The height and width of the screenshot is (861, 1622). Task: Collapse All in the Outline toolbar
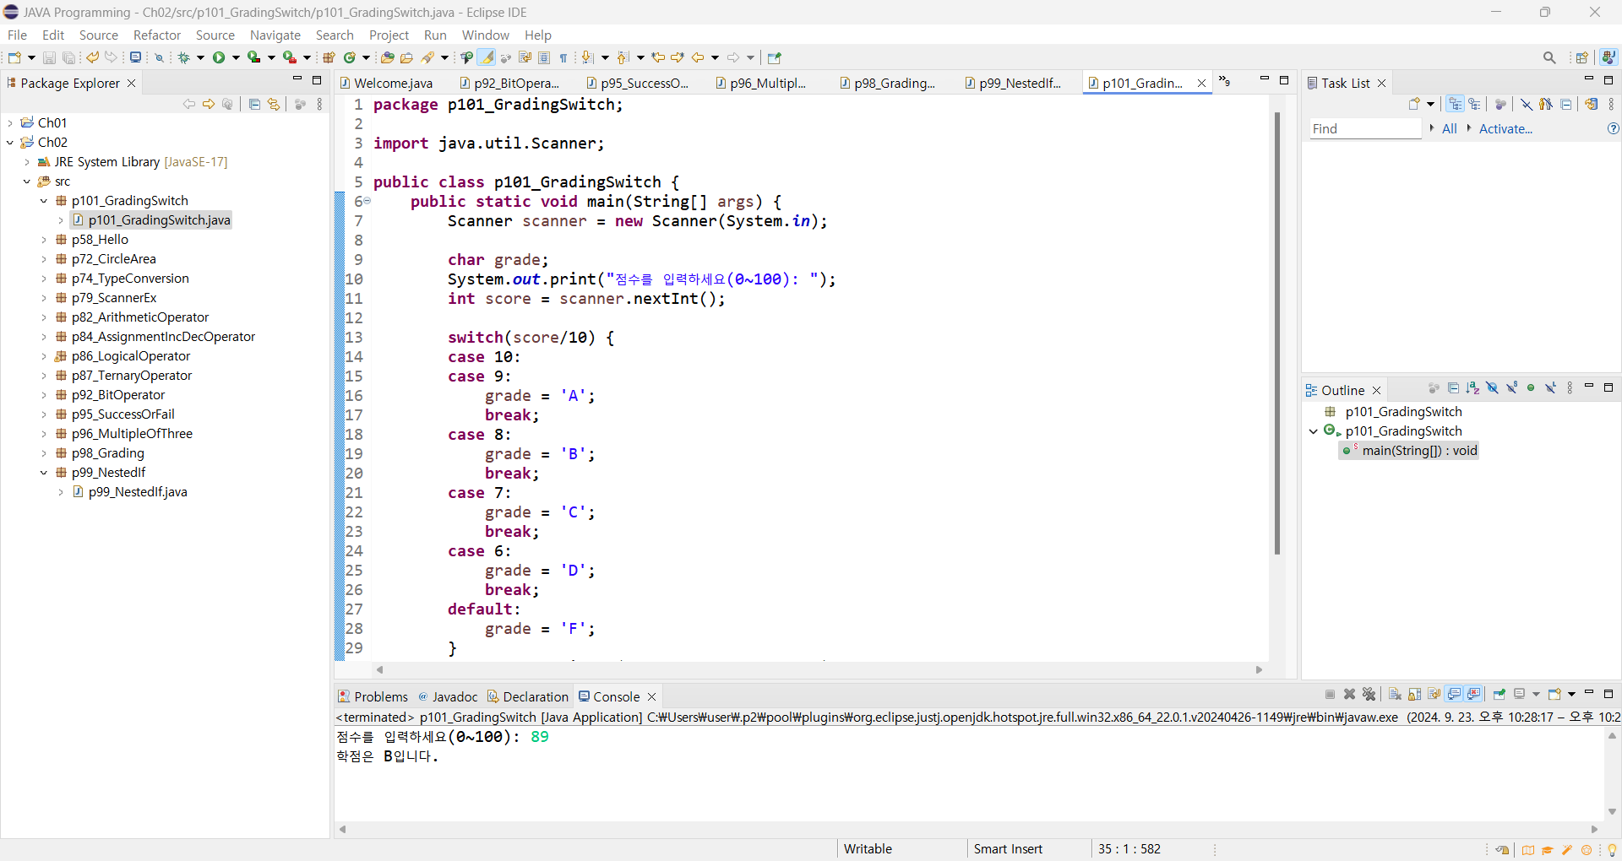1453,388
